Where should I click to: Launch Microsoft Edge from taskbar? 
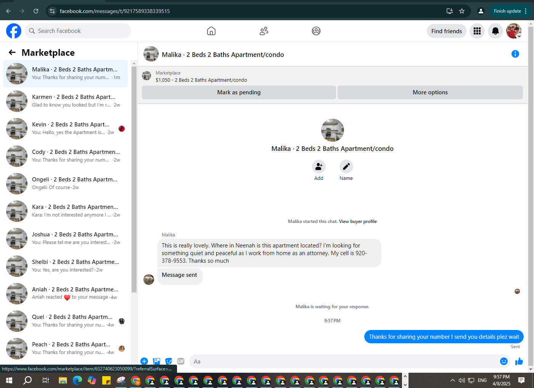point(77,380)
